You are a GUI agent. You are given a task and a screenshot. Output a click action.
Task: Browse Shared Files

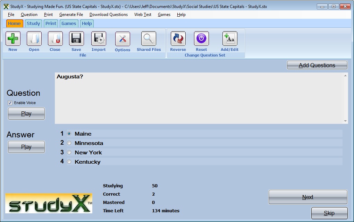[x=149, y=39]
